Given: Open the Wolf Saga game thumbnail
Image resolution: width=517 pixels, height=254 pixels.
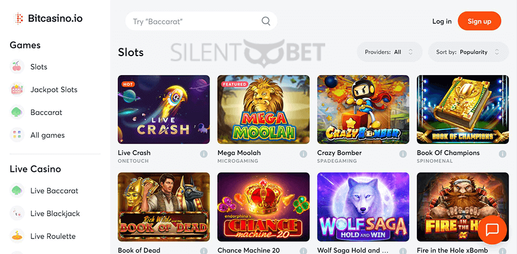Looking at the screenshot, I should click(x=363, y=207).
